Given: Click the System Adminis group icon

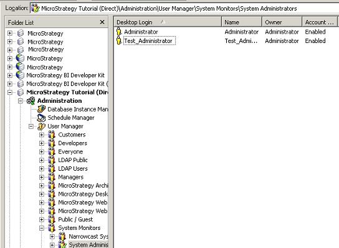Looking at the screenshot, I should point(62,244).
